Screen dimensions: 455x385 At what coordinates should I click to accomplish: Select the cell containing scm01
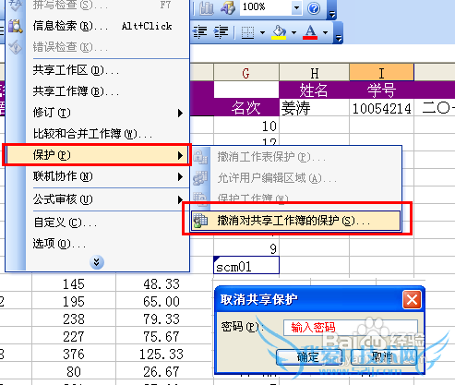click(246, 265)
